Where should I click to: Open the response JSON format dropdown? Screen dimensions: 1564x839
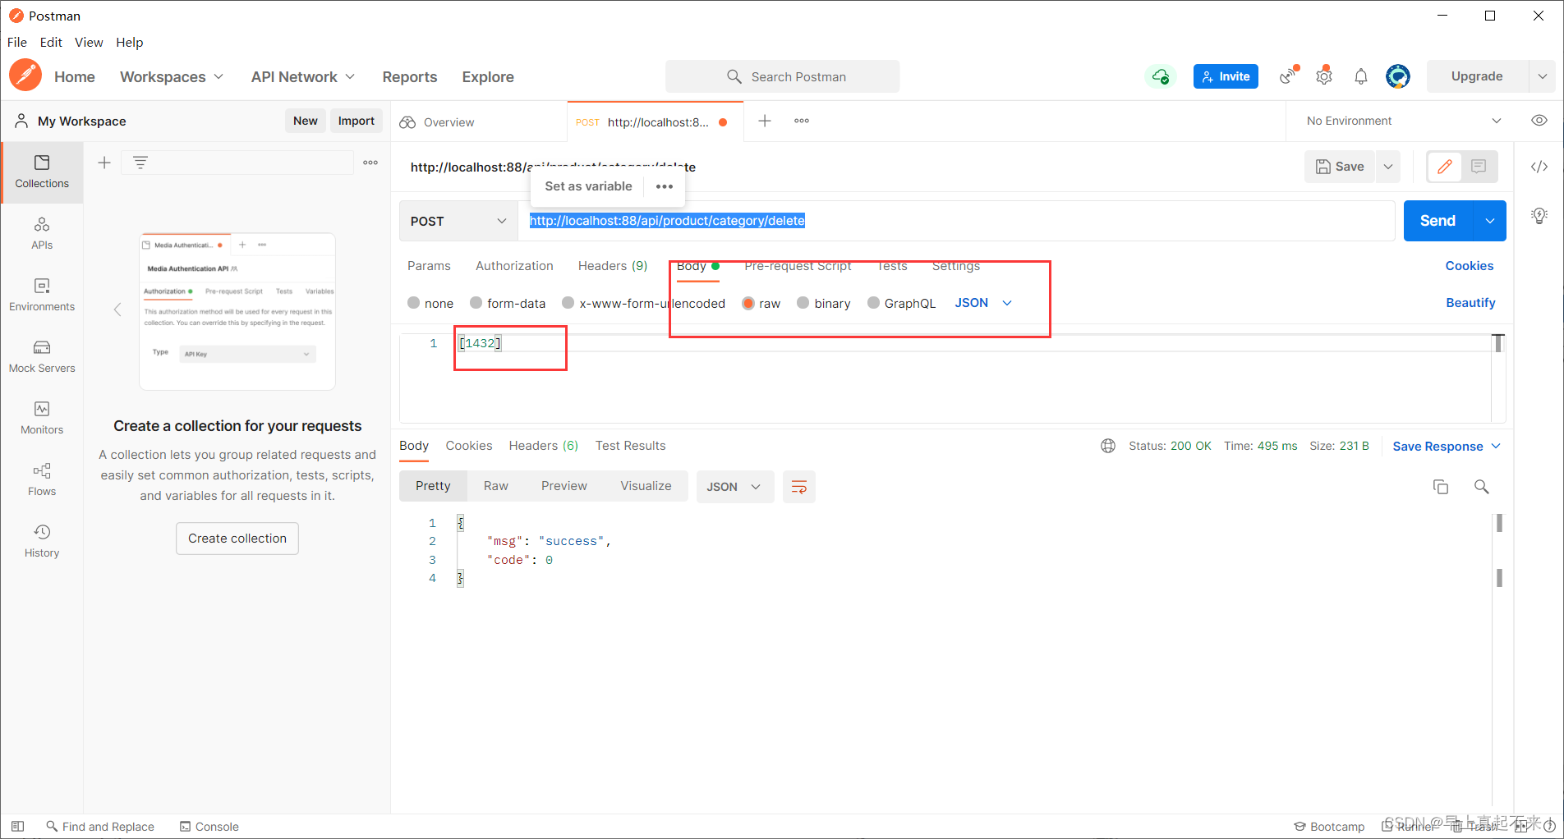coord(735,487)
